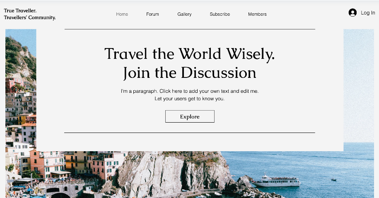Click the horizontal divider line above the headline
379x198 pixels.
190,29
